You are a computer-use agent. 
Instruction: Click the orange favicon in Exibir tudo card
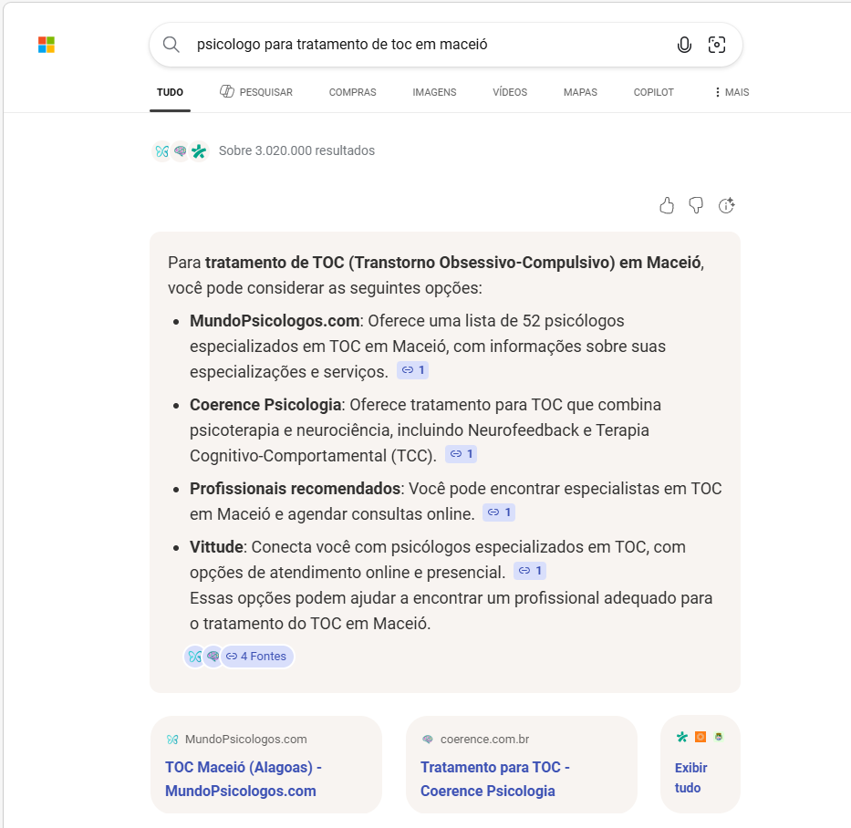pos(701,737)
